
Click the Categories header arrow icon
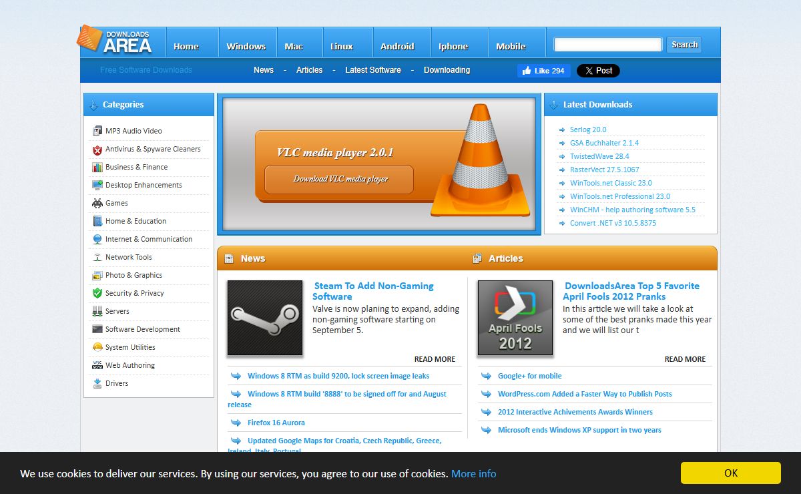[x=93, y=105]
